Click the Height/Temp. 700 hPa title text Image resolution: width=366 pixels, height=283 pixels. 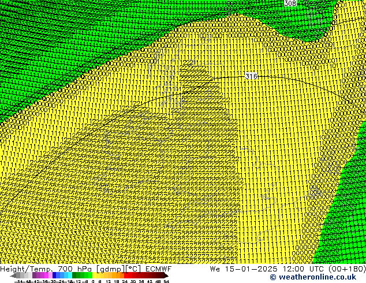(47, 269)
